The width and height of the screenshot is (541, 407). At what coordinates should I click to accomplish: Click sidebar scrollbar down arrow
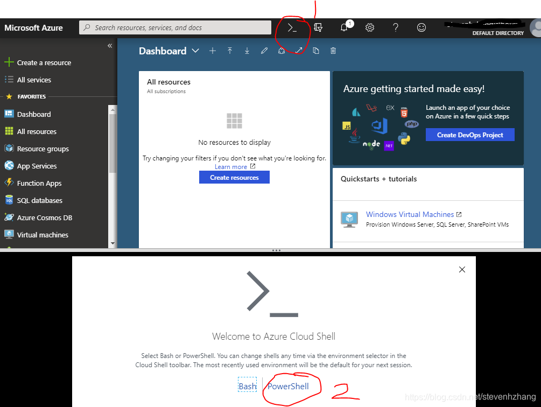(x=113, y=243)
